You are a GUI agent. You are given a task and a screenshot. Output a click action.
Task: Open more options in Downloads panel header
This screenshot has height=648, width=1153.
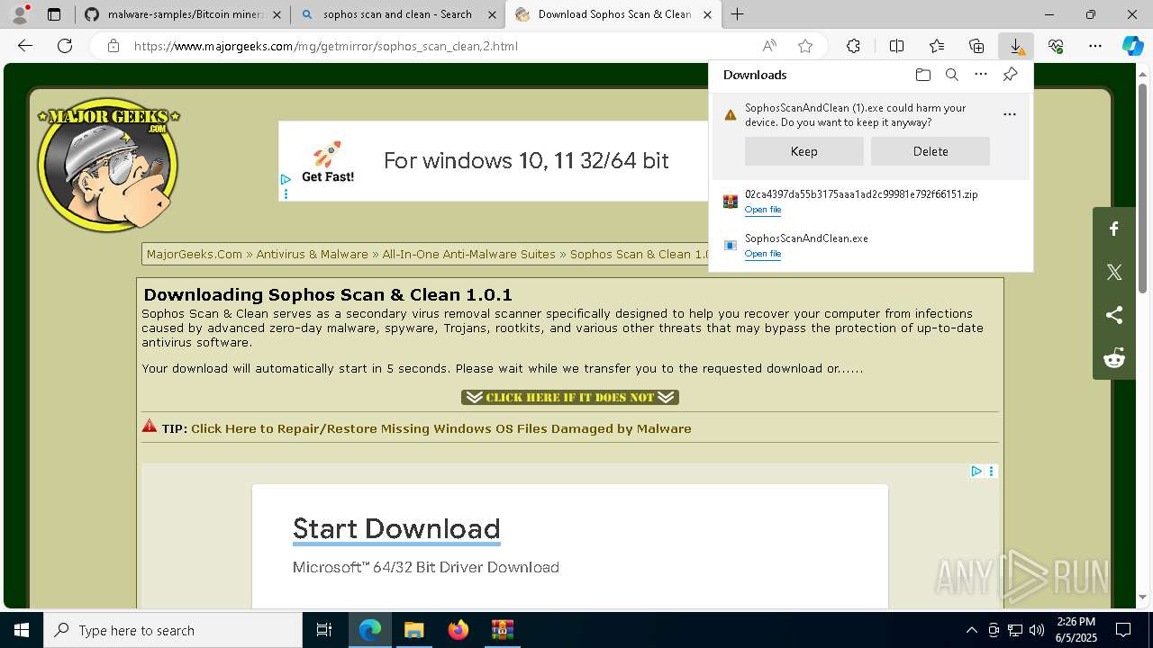pyautogui.click(x=981, y=75)
